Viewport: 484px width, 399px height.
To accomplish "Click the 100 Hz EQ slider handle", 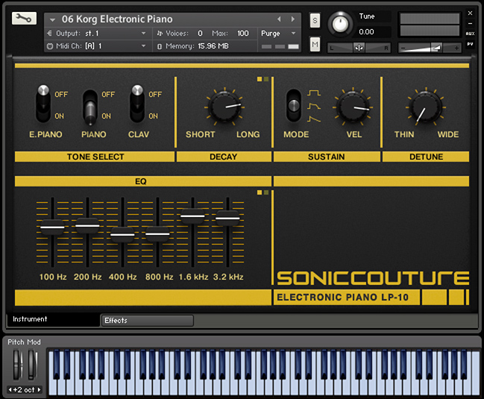I will click(52, 227).
